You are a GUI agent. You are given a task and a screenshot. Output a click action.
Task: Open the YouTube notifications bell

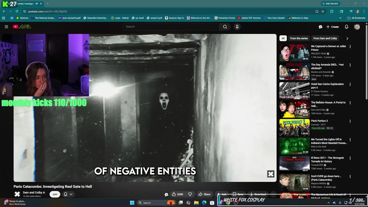coord(346,27)
